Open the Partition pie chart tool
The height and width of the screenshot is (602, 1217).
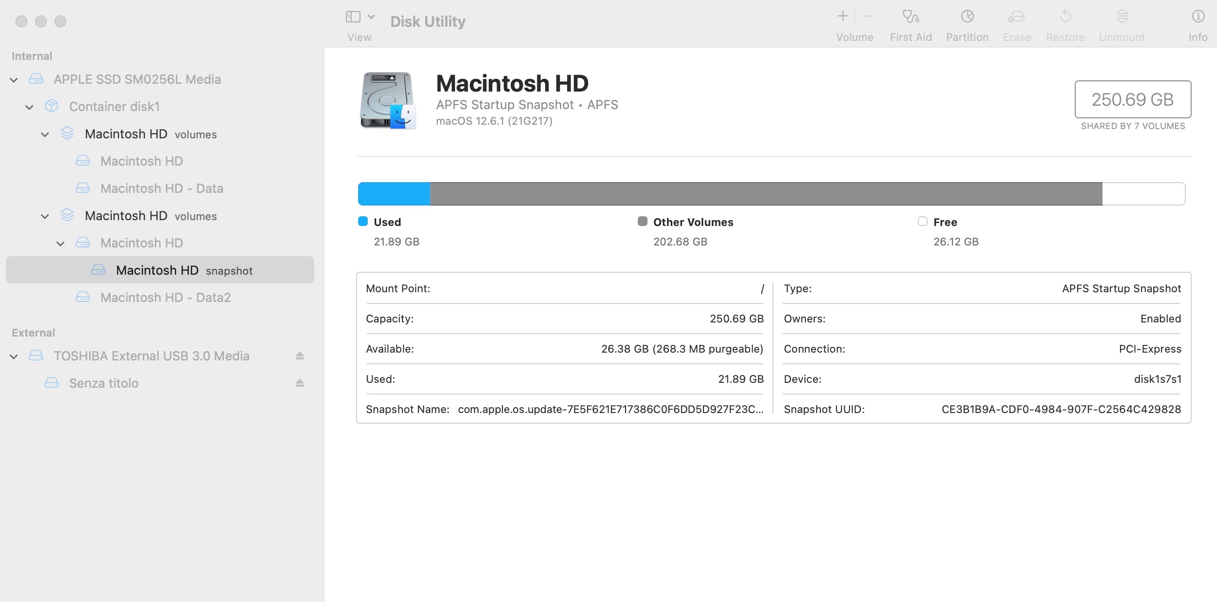tap(967, 17)
